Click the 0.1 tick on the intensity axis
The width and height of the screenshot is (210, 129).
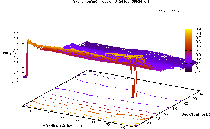[x=16, y=72]
